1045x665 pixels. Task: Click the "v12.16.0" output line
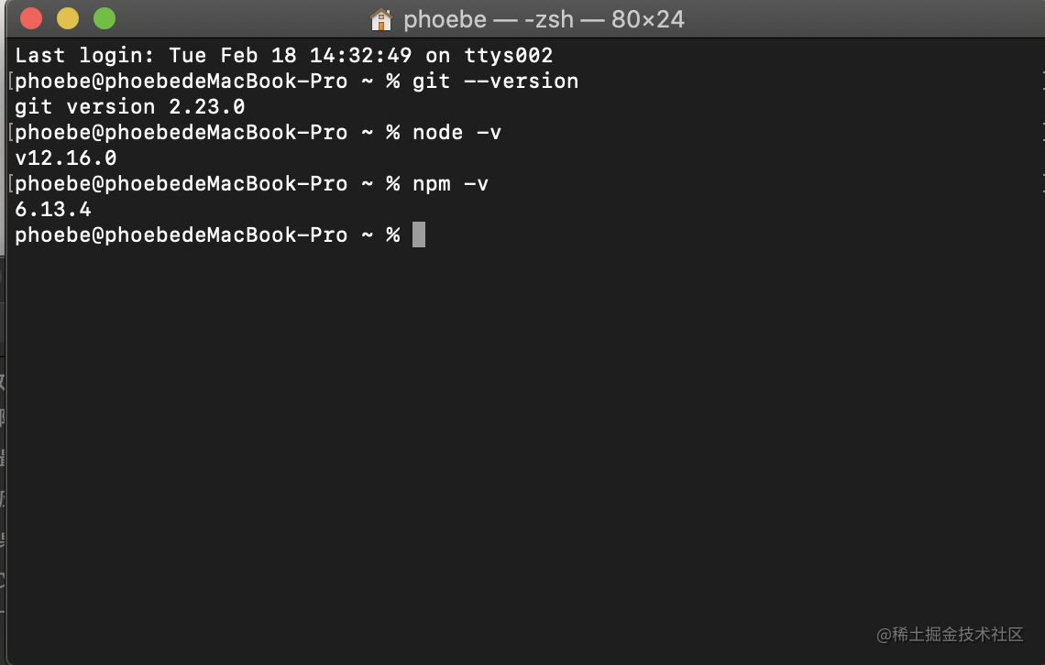tap(65, 158)
